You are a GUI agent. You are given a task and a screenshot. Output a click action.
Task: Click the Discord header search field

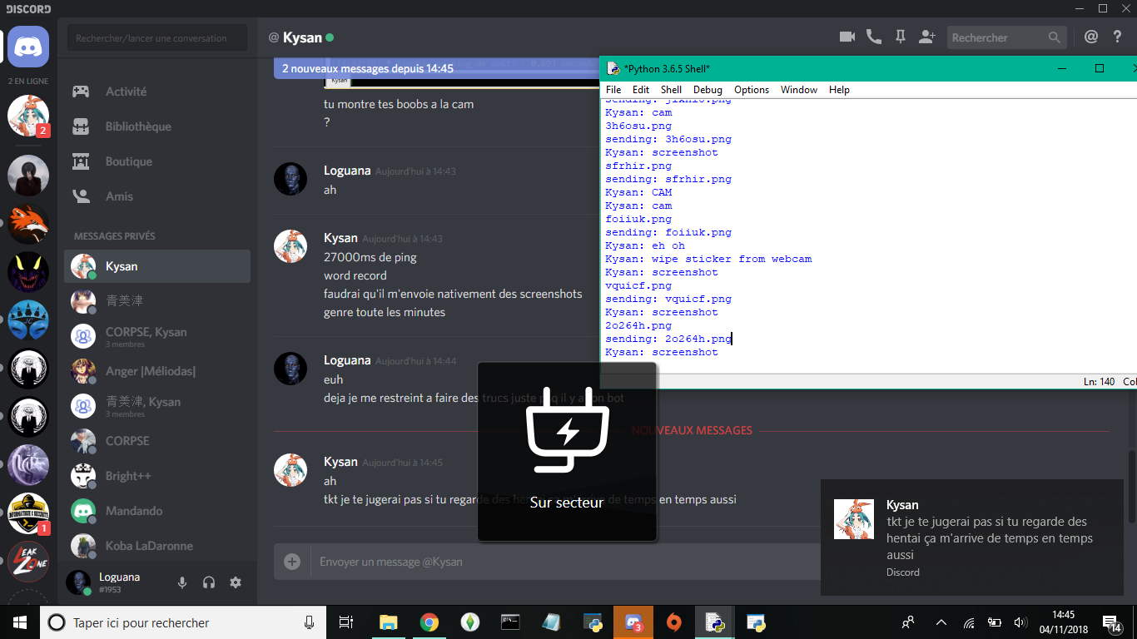[1007, 37]
